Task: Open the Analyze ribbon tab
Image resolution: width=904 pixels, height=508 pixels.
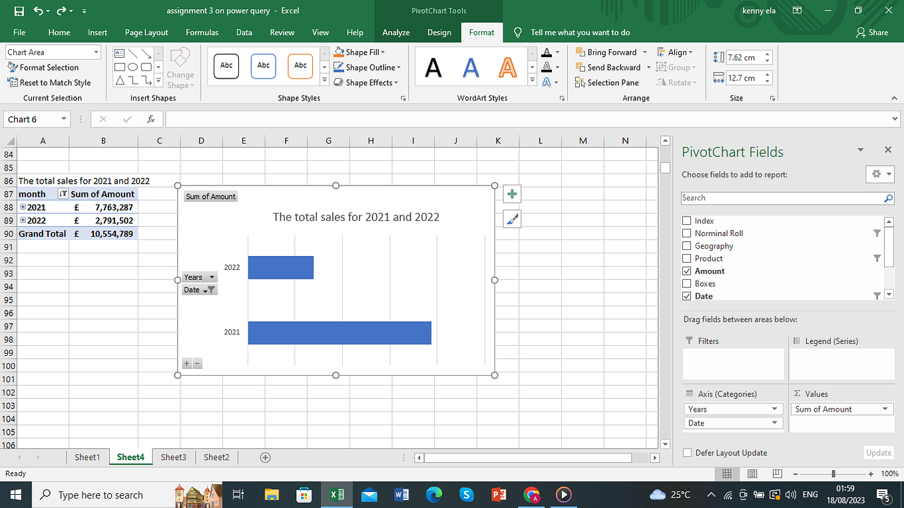Action: 395,32
